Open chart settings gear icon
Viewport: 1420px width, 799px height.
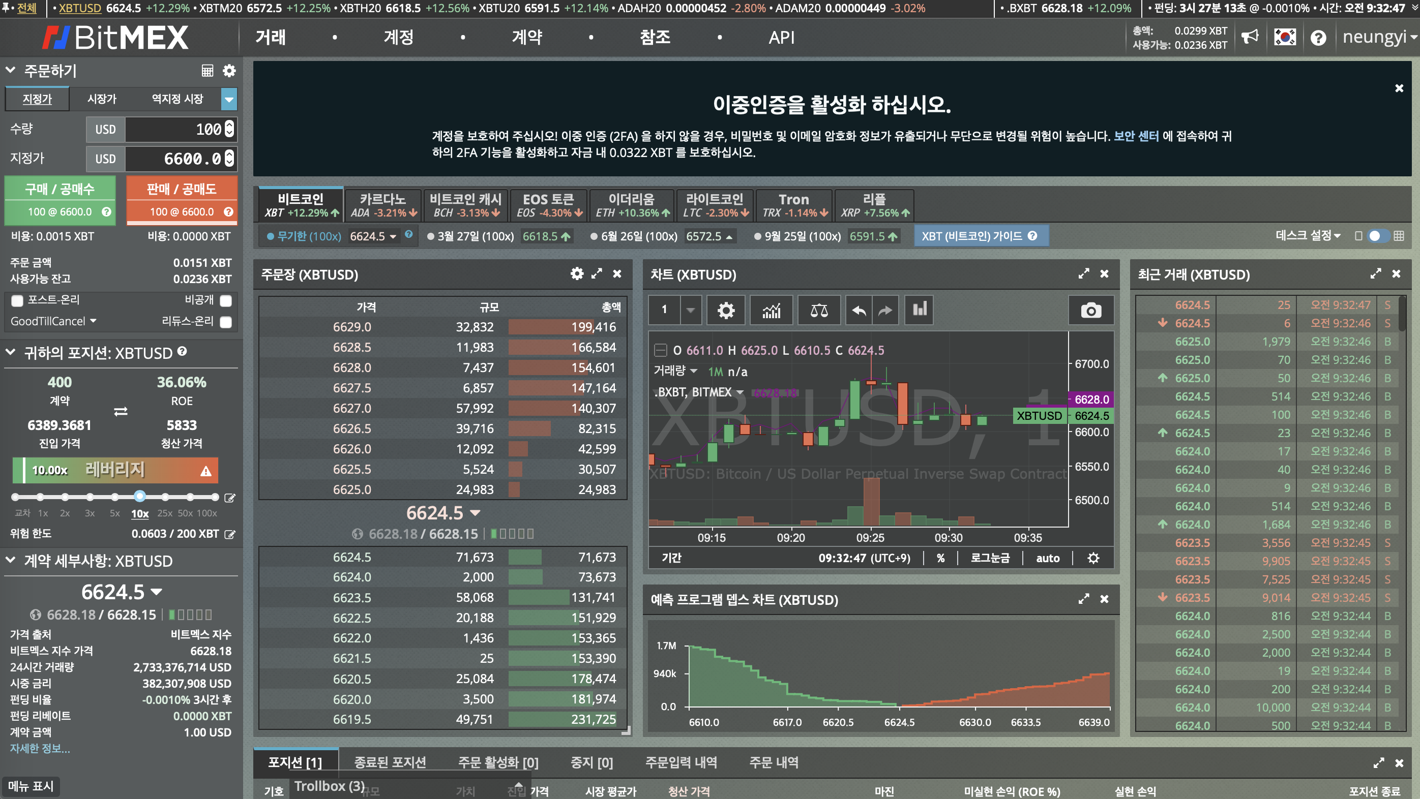pos(725,310)
